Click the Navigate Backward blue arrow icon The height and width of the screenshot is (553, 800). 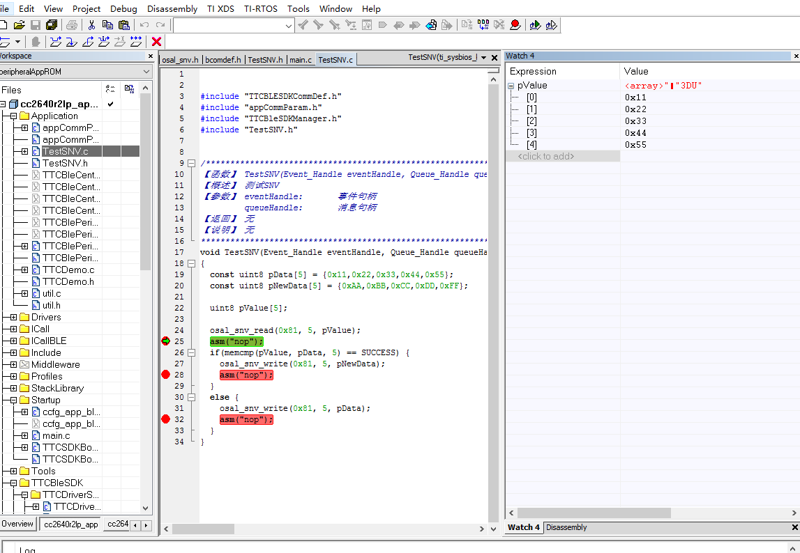point(431,25)
